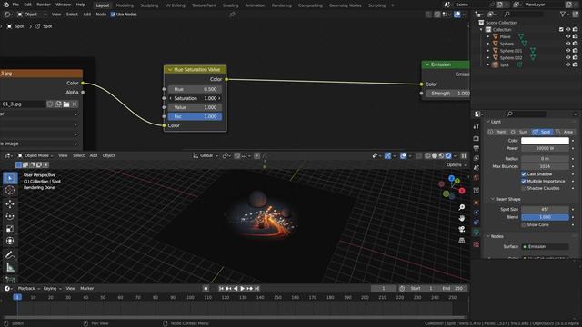
Task: Select the Move tool
Action: point(10,203)
